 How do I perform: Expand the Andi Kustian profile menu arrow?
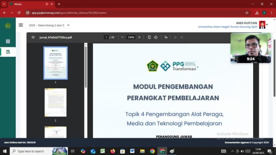[x=267, y=25]
